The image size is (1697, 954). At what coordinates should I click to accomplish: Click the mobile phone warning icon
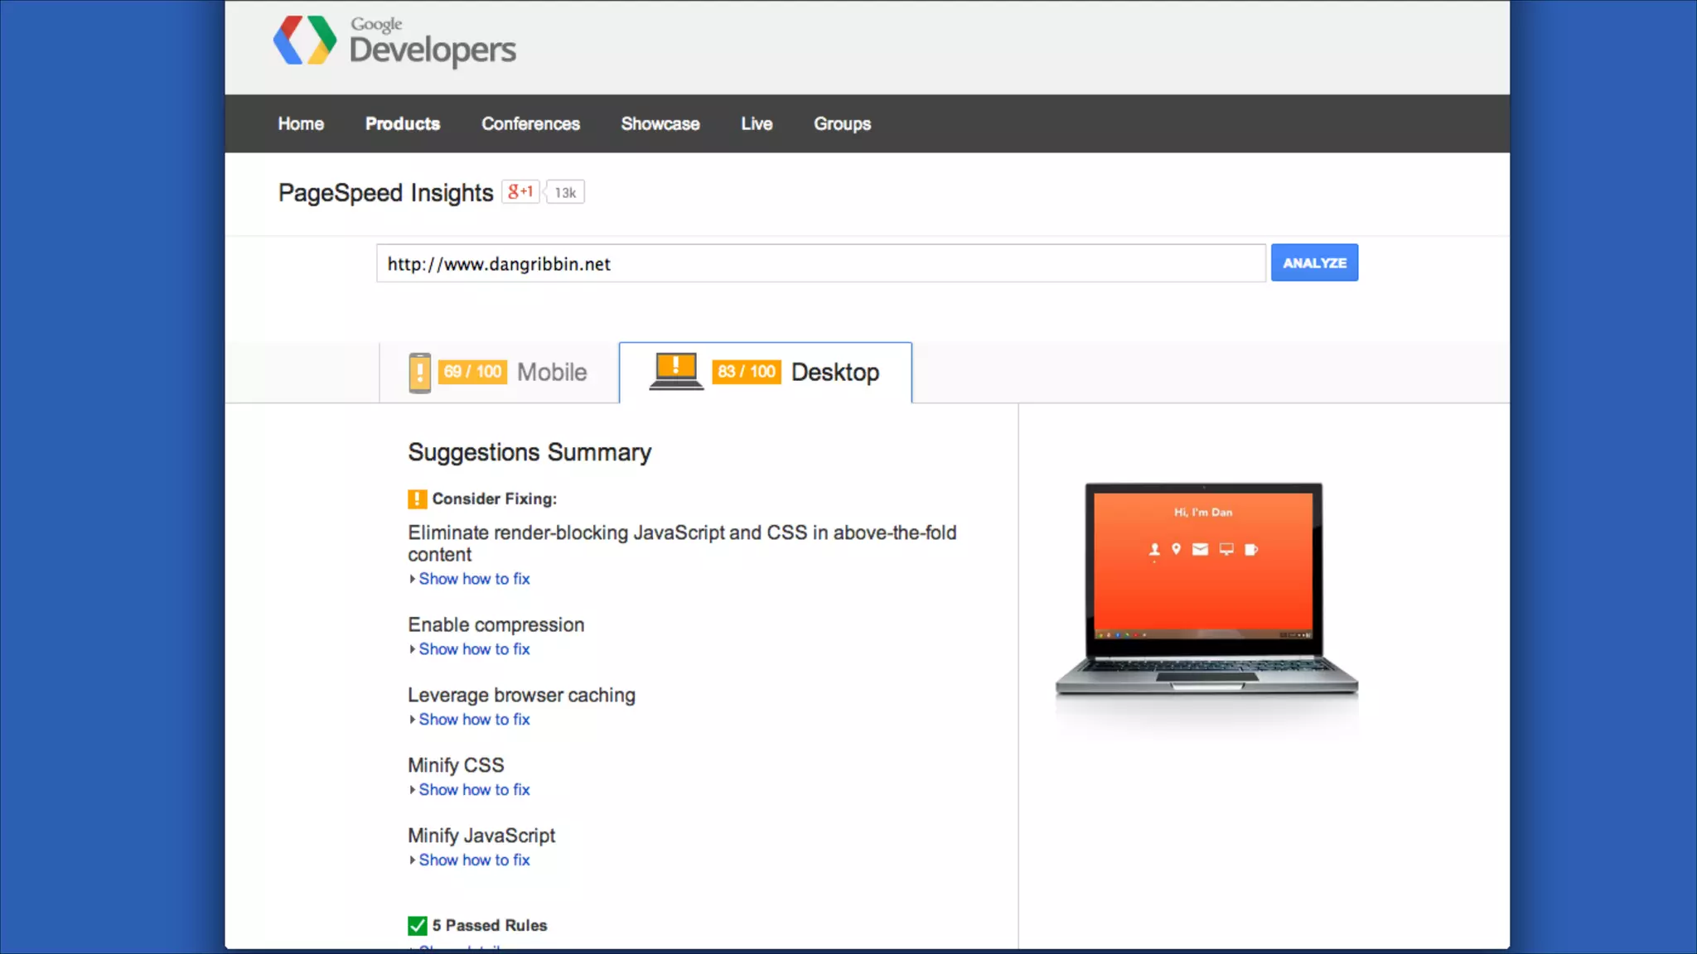click(x=420, y=373)
